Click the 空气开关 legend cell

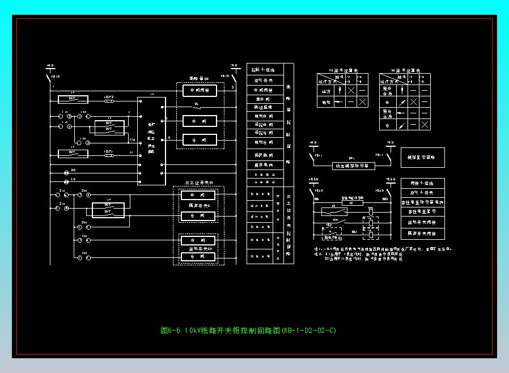(x=265, y=80)
